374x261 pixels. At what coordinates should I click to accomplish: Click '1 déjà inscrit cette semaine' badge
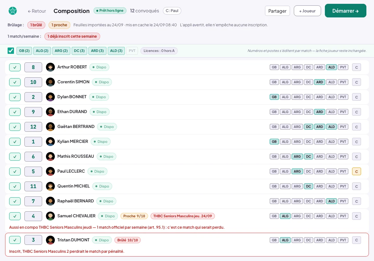72,36
